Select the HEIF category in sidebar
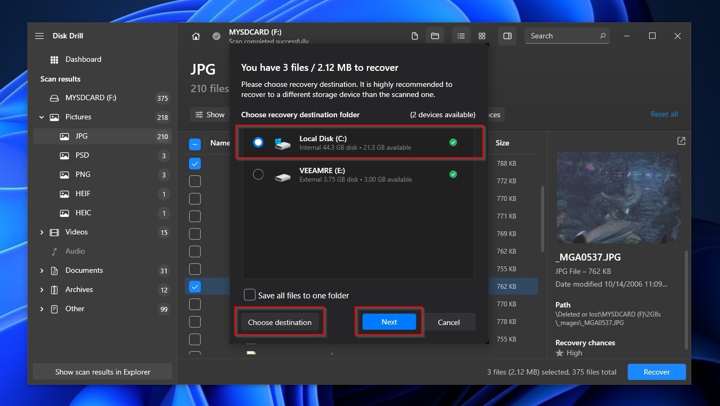The image size is (720, 406). 102,194
